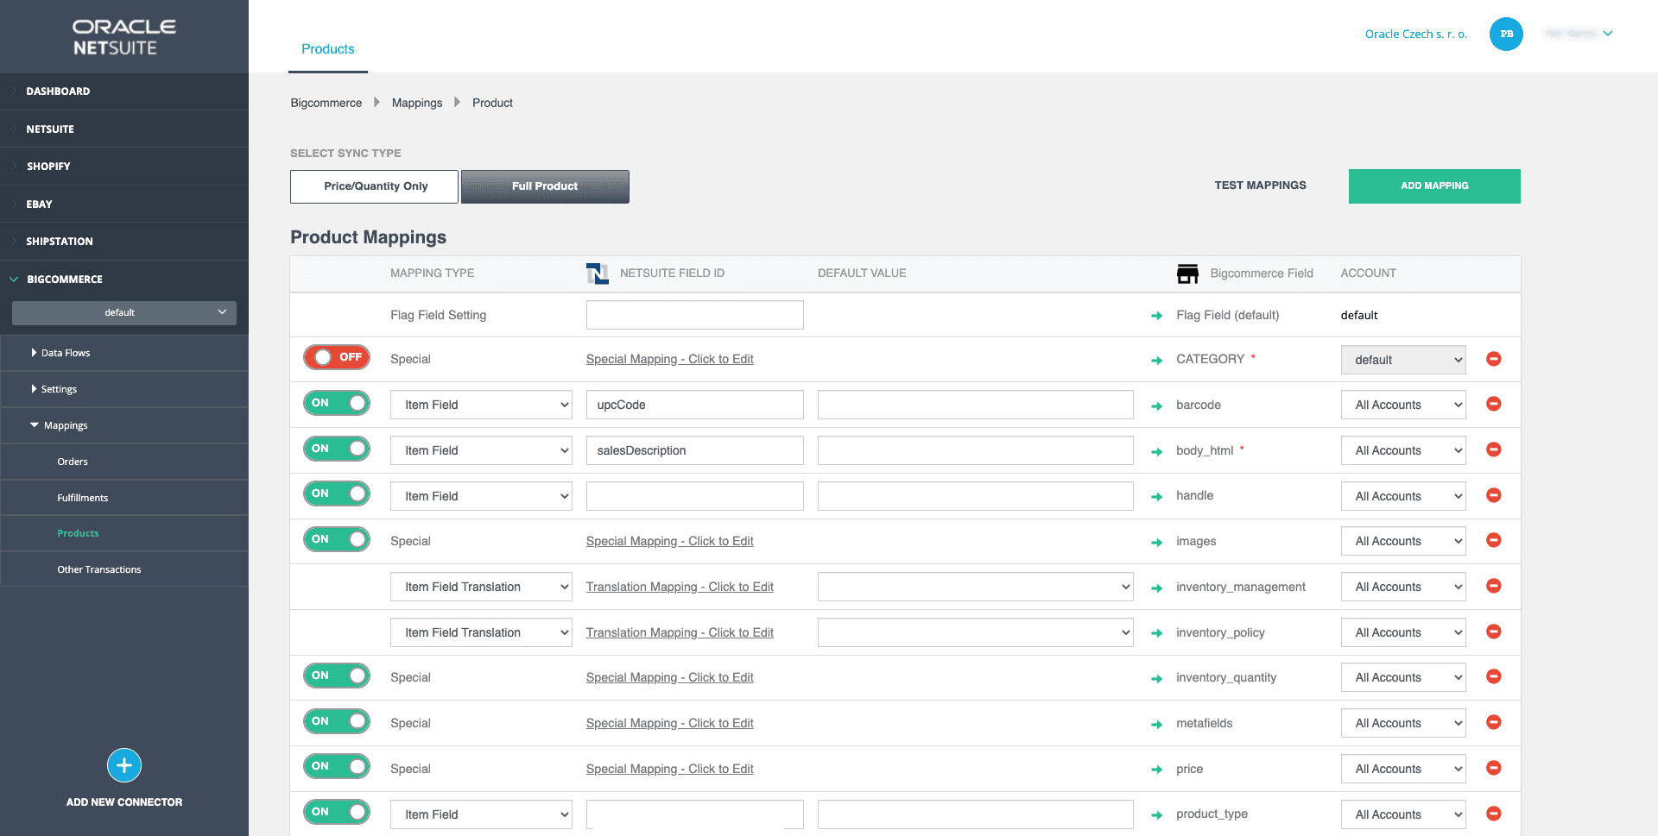Delete the inventory_quantity mapping row
Image resolution: width=1658 pixels, height=836 pixels.
pos(1493,676)
